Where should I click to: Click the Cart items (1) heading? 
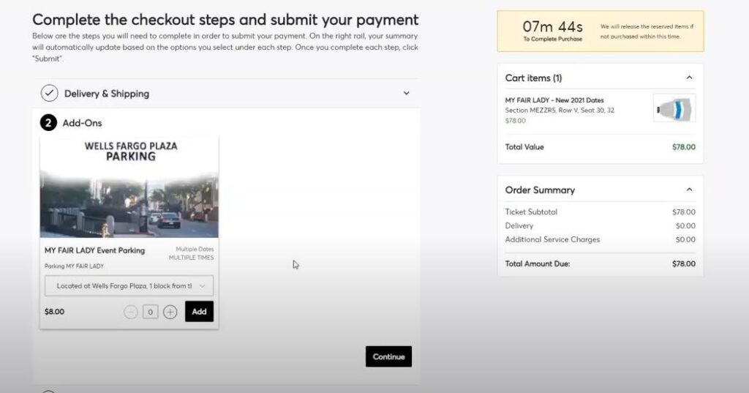[x=533, y=78]
